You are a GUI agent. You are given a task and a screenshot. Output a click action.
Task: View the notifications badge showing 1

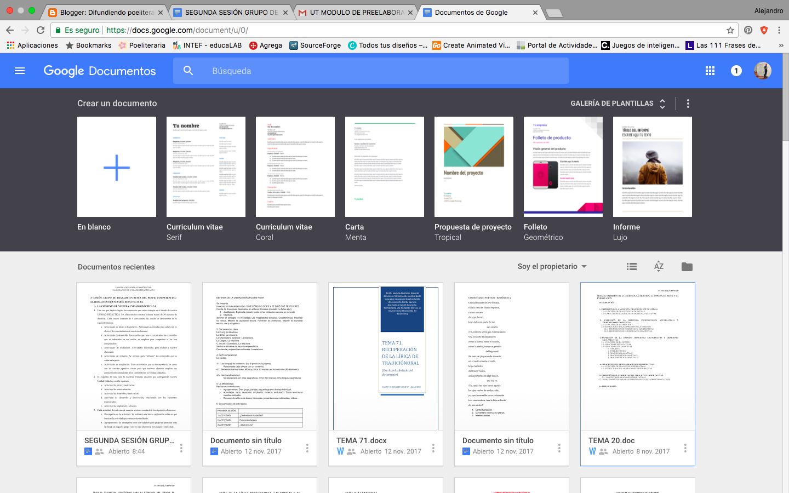pyautogui.click(x=736, y=71)
